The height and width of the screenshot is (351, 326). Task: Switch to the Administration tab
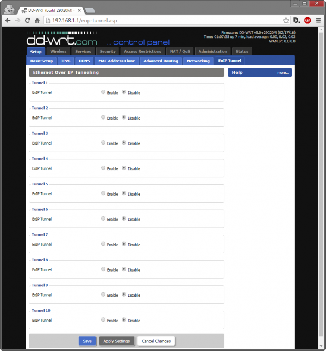[x=213, y=51]
